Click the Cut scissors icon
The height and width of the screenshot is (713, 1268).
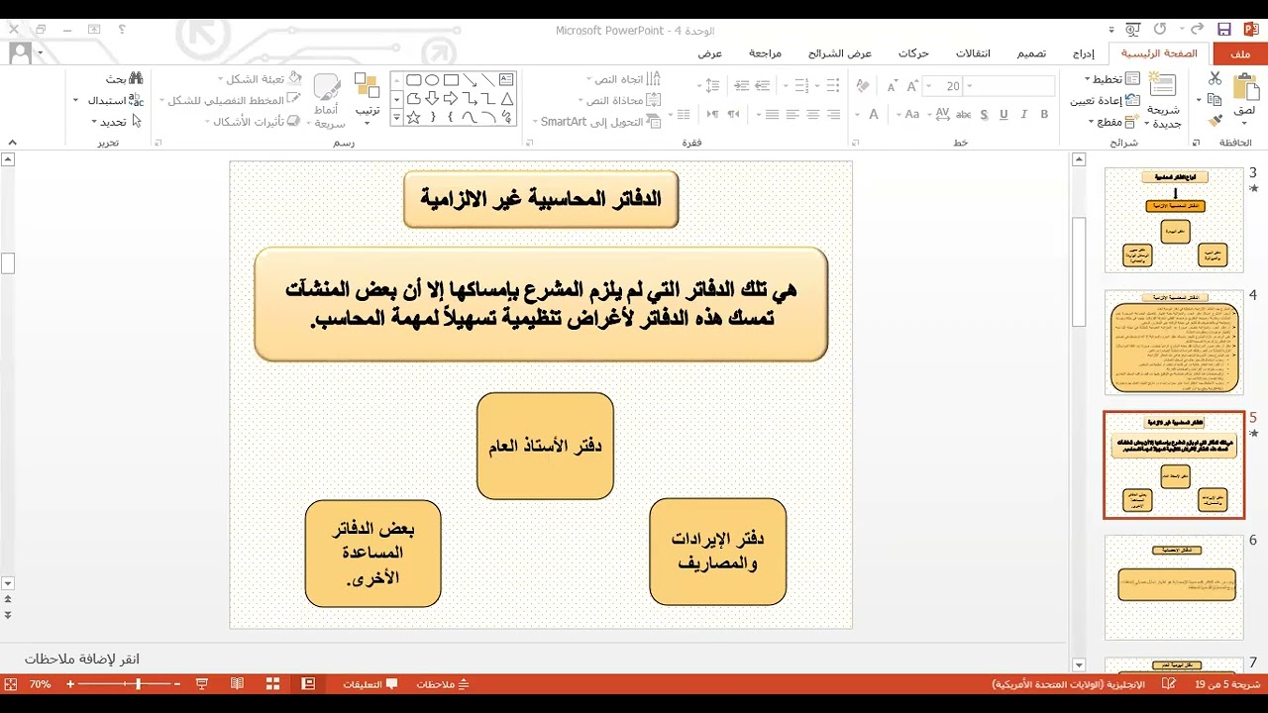pos(1215,78)
